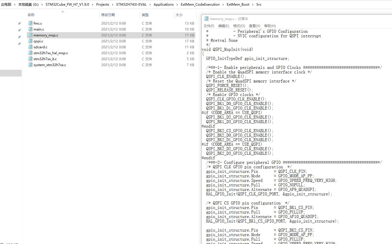The height and width of the screenshot is (244, 392).
Task: Expand the chevron after Applications in address bar
Action: (177, 5)
